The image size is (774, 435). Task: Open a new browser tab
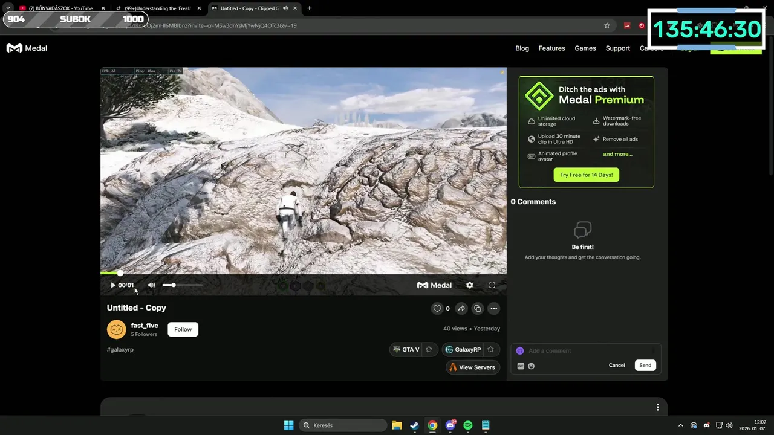pyautogui.click(x=310, y=8)
